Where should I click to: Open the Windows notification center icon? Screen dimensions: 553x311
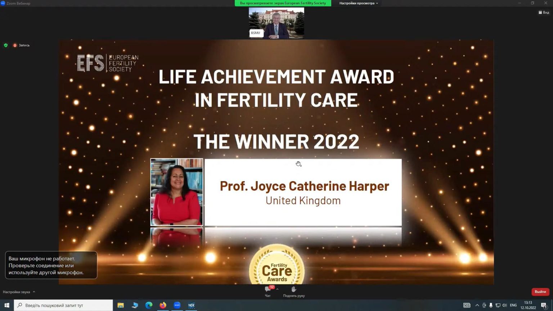click(x=544, y=306)
